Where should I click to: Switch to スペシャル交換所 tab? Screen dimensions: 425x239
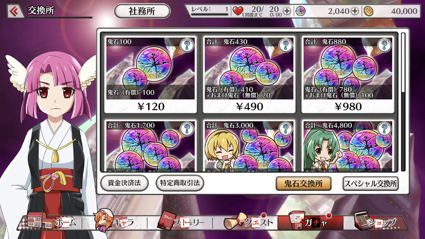370,184
